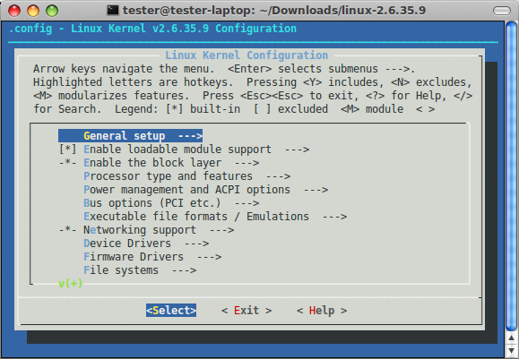Screen dimensions: 519x359
Task: Select Firmware Drivers entry
Action: coord(152,257)
